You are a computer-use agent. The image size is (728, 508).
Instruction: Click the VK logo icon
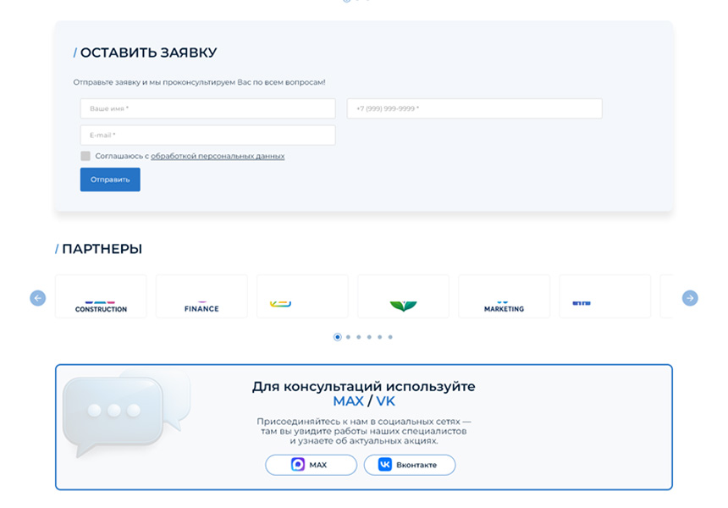(385, 465)
